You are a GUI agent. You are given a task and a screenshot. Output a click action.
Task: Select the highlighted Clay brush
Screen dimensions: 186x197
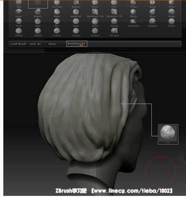[x=38, y=4]
